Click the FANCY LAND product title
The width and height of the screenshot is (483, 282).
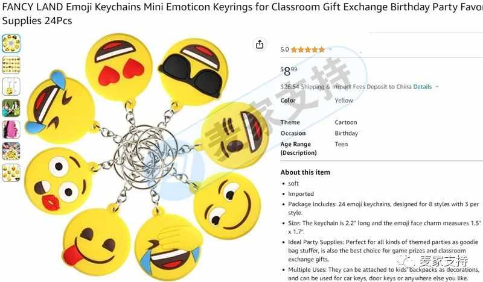[241, 14]
